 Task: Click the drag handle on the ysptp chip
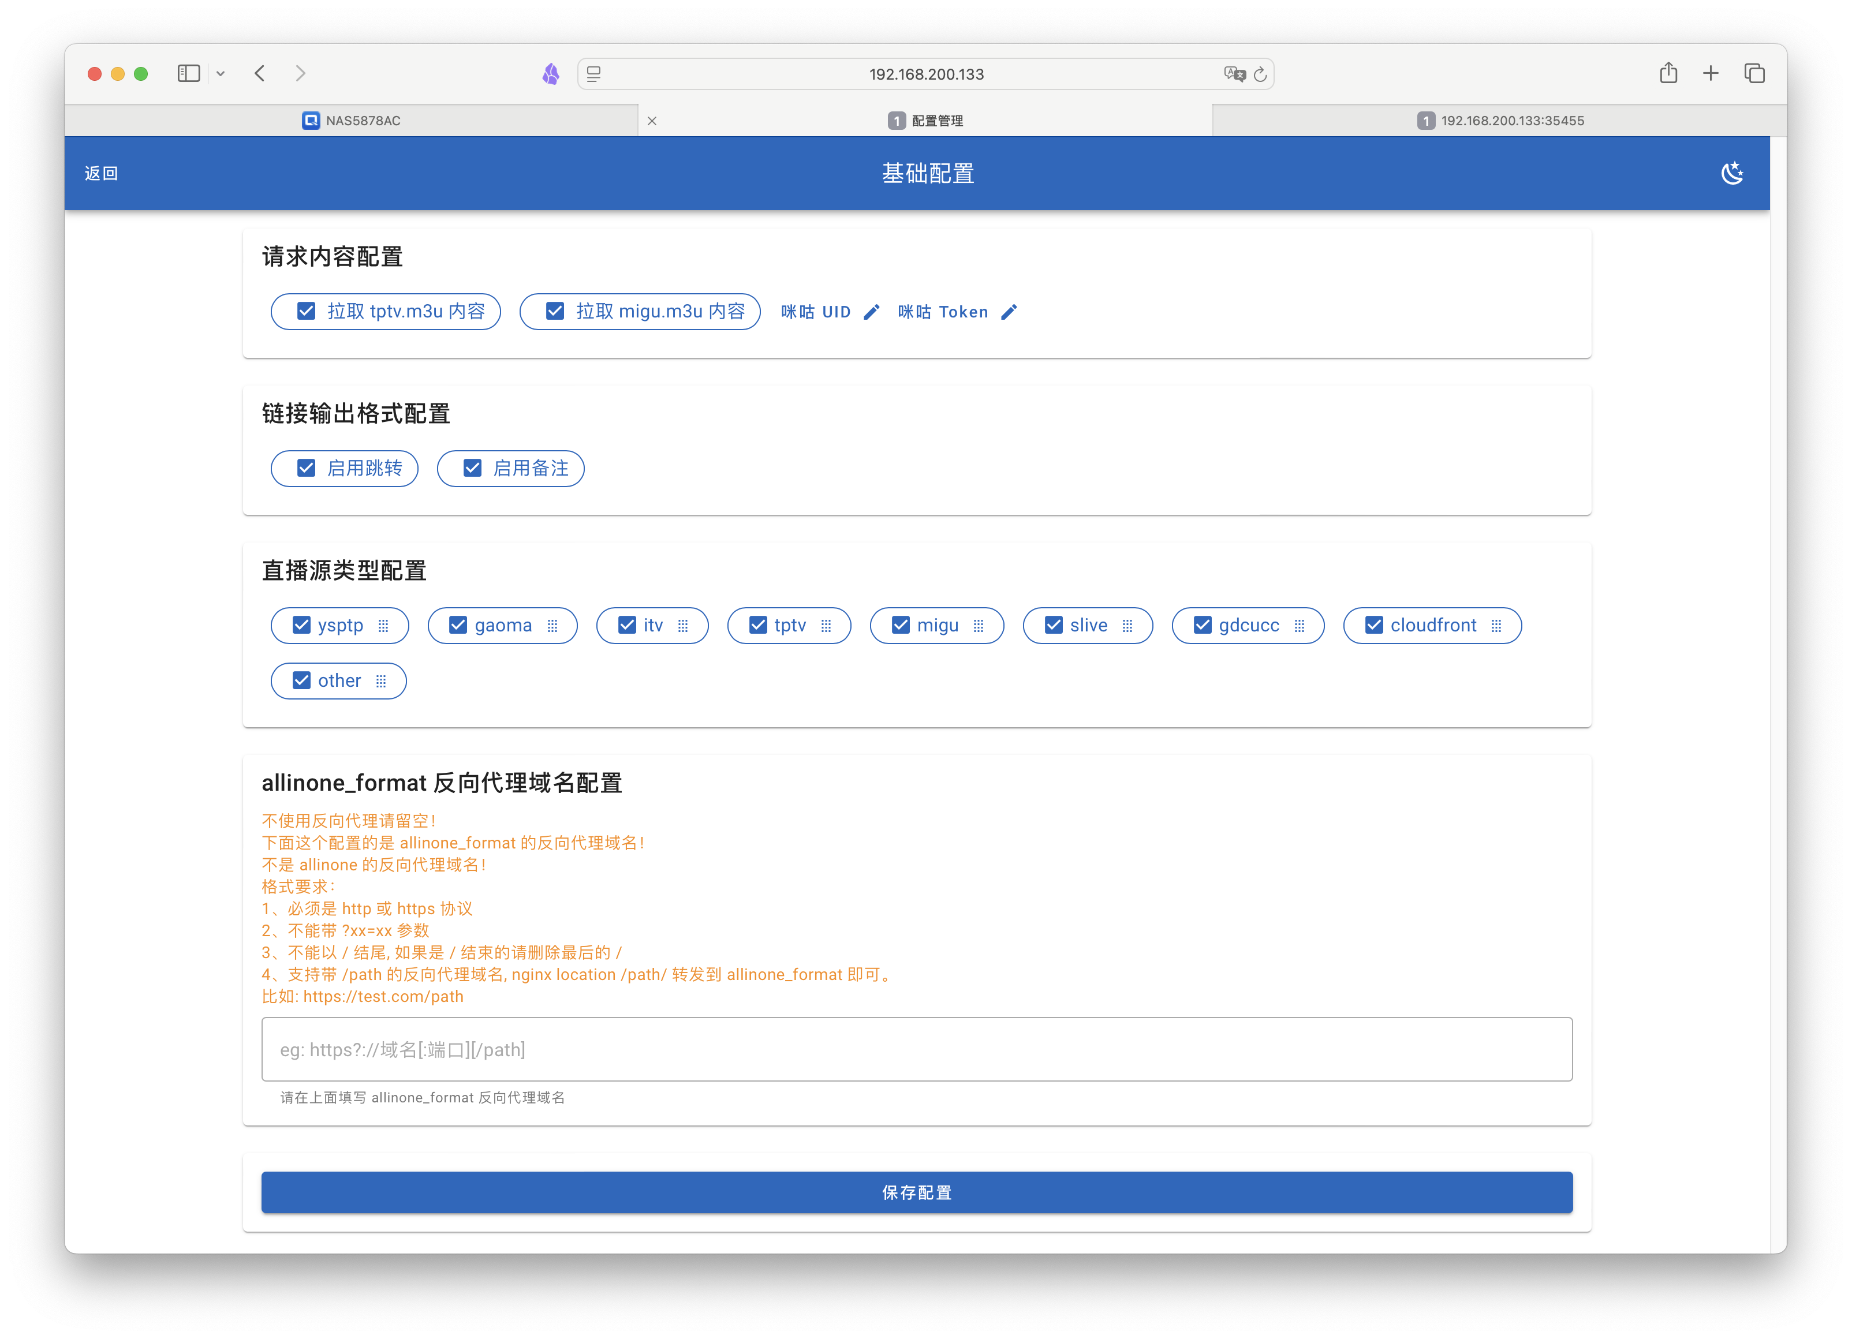click(x=384, y=626)
